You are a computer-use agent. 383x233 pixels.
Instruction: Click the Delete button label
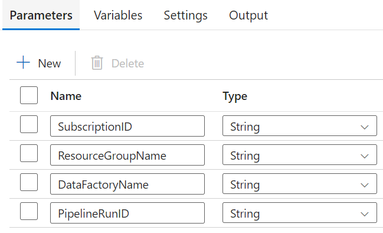[x=127, y=64]
